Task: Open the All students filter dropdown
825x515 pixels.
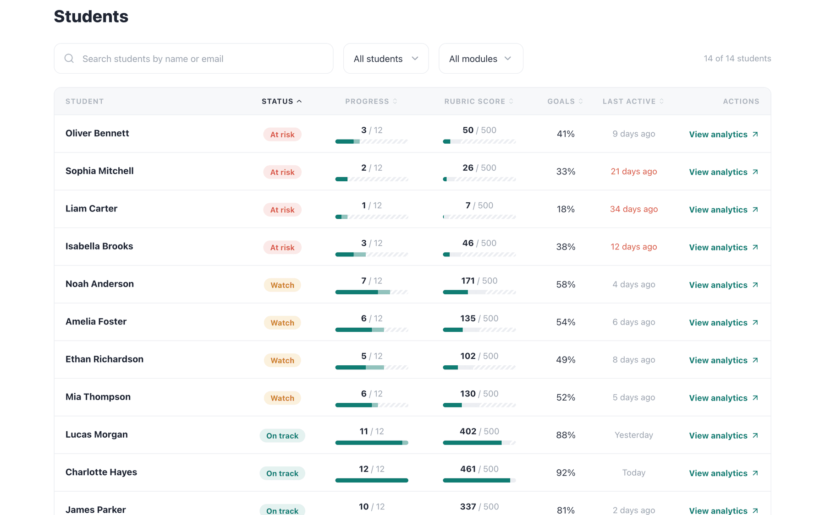Action: 386,59
